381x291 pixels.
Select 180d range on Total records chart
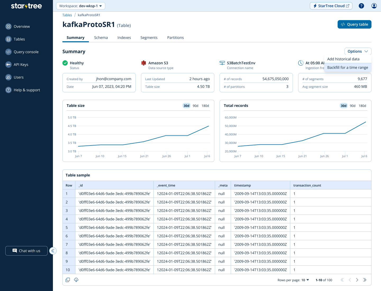(x=362, y=106)
